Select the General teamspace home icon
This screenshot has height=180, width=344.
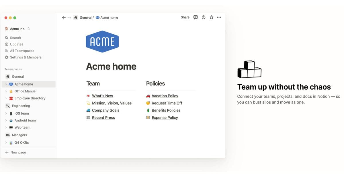(x=8, y=76)
